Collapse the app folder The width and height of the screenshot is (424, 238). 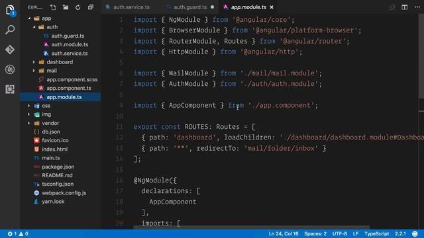[x=29, y=19]
